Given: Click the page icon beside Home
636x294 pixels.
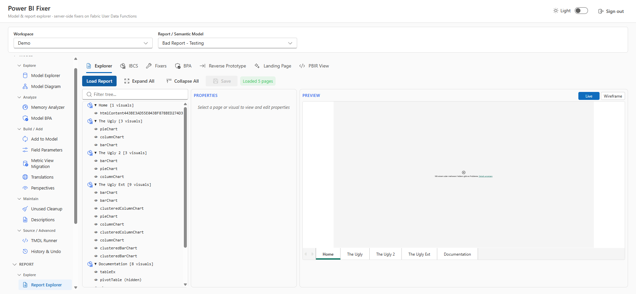Looking at the screenshot, I should [90, 105].
